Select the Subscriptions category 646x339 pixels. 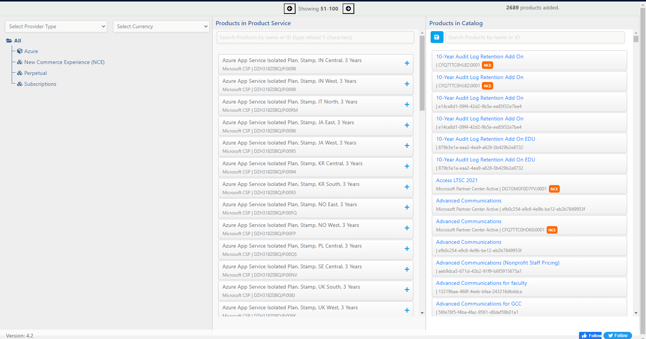40,84
